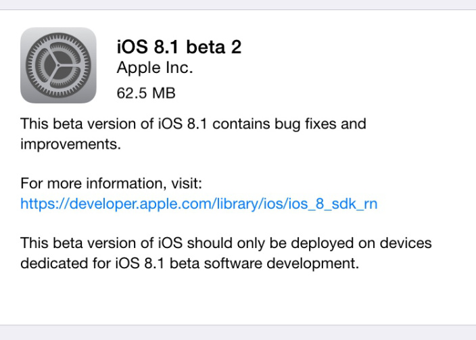
Task: Click the "iOS 8.1 beta 2" title
Action: click(179, 47)
